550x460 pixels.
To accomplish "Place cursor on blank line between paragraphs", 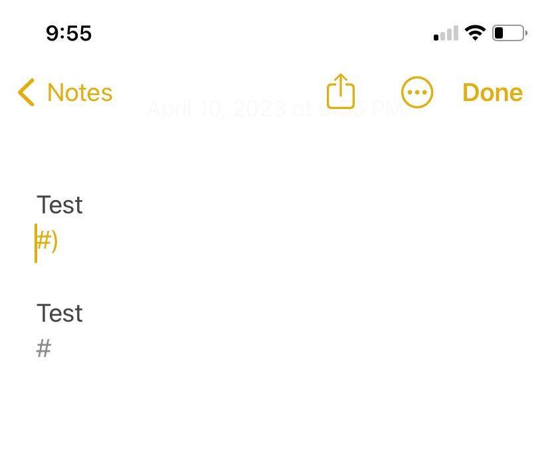I will [x=199, y=278].
